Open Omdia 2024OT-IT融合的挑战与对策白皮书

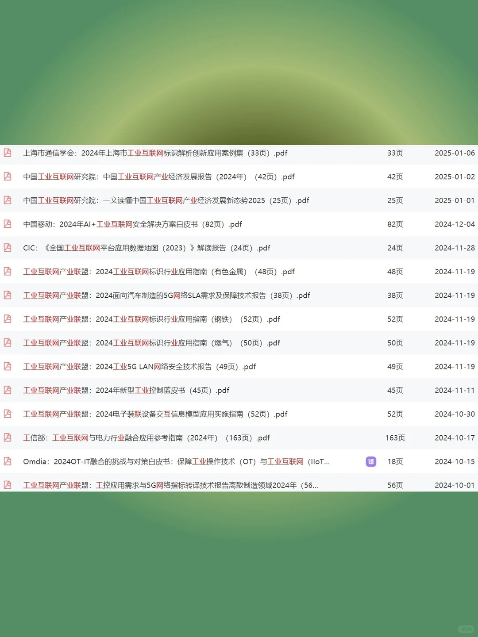[176, 462]
